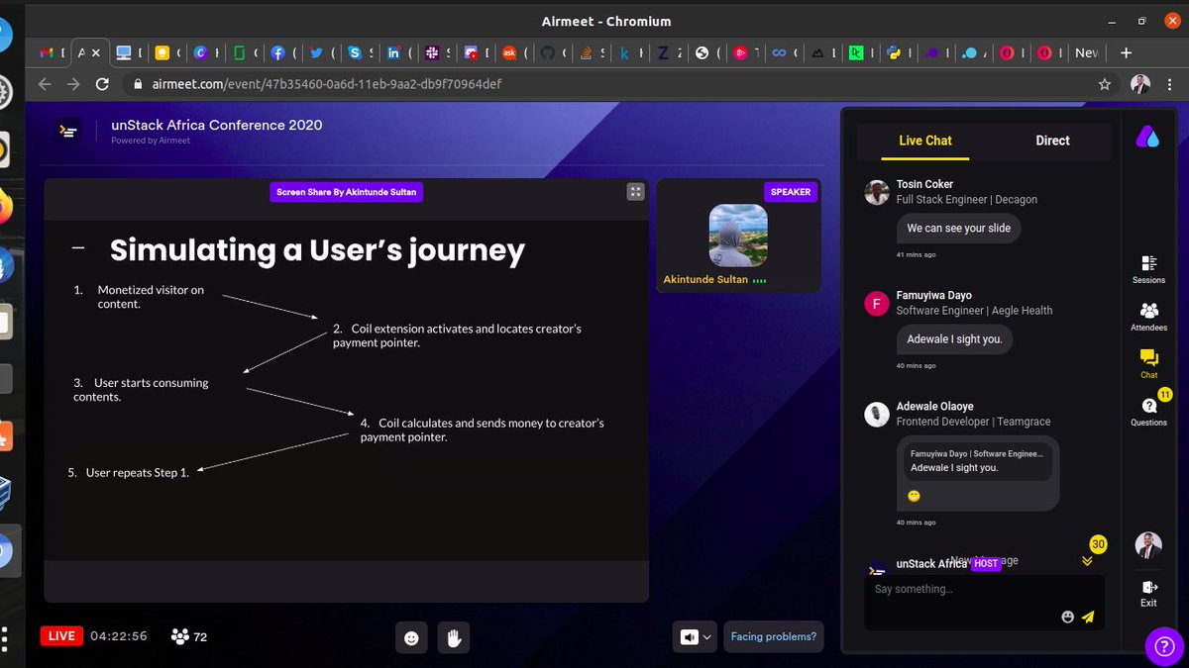Click the 30 unread messages badge
The width and height of the screenshot is (1189, 668).
coord(1097,544)
